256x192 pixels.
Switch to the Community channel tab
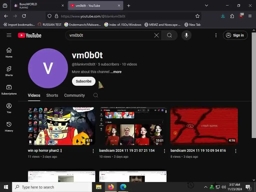[74, 95]
